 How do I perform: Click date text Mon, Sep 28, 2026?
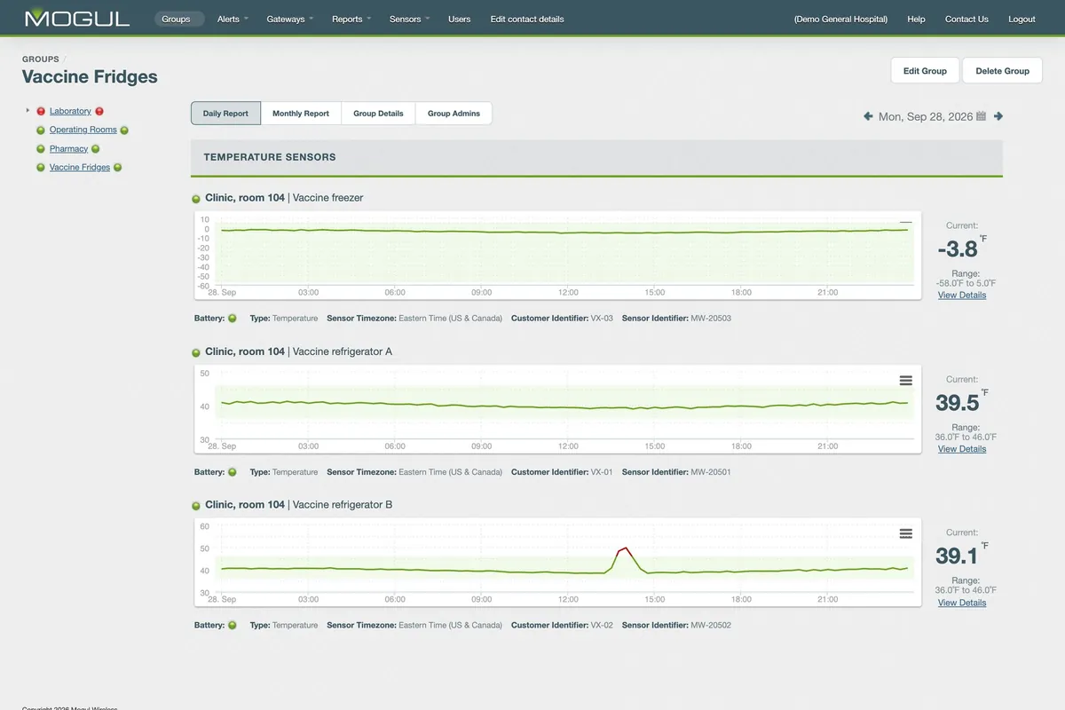tap(925, 116)
